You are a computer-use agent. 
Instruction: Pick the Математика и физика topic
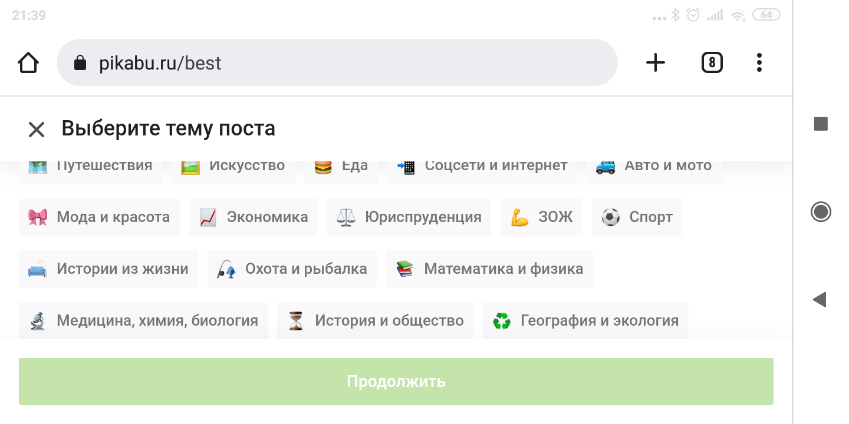pyautogui.click(x=489, y=269)
